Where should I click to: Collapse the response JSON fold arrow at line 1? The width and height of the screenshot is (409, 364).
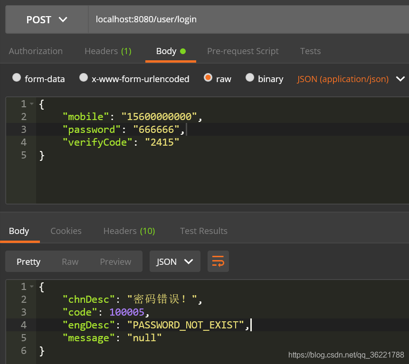[x=32, y=286]
